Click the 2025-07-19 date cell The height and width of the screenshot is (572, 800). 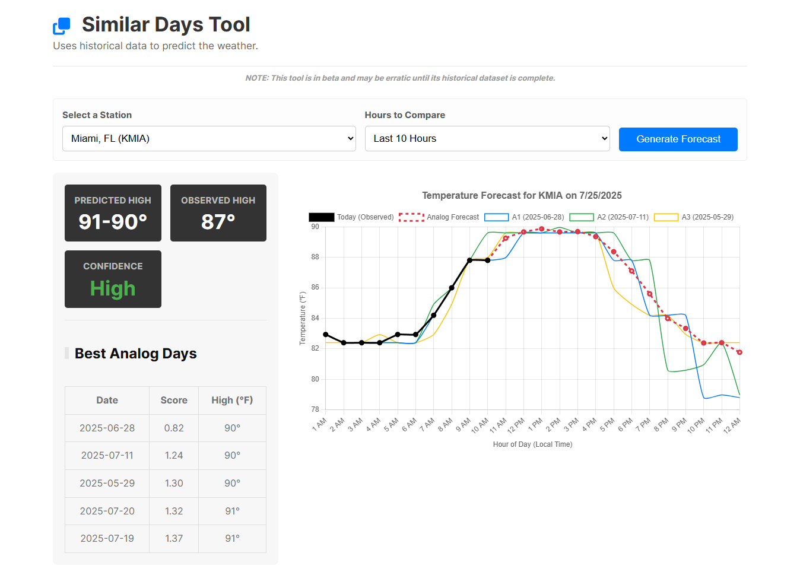[107, 538]
